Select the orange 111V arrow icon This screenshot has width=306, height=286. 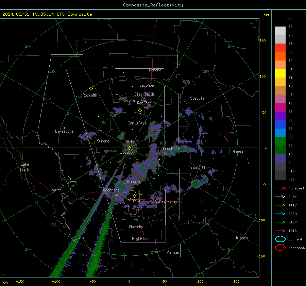(280, 205)
